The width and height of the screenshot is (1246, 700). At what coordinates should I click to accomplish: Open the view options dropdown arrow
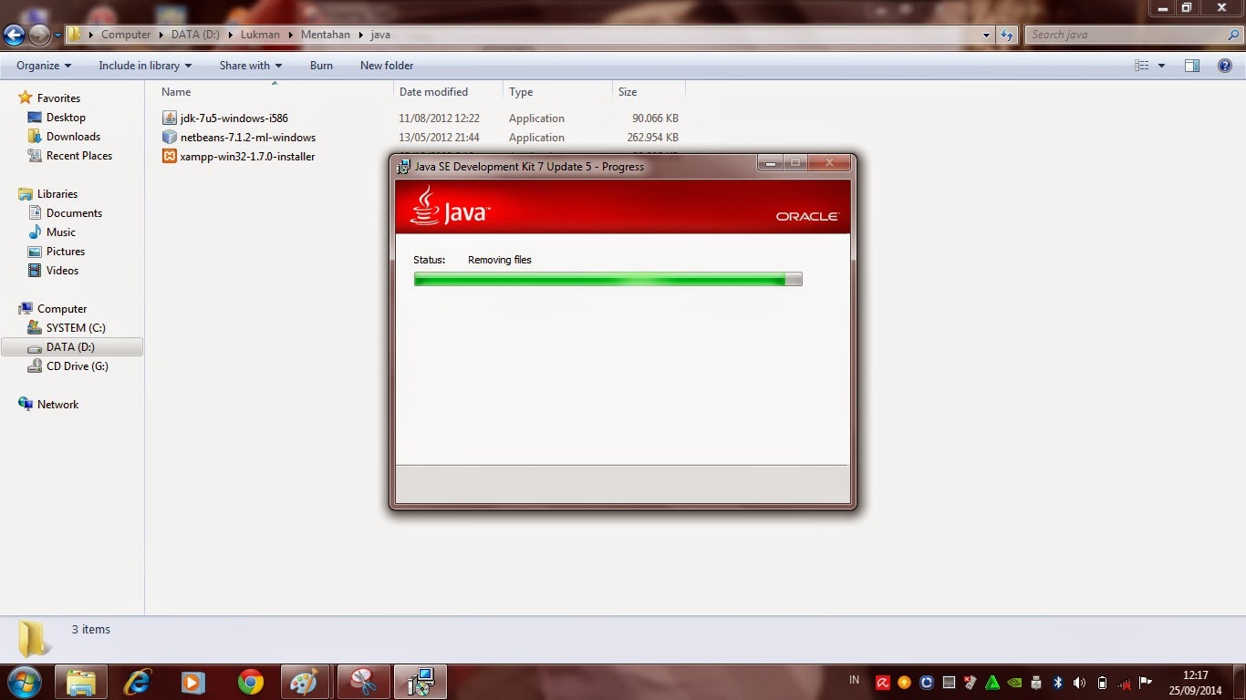1161,66
